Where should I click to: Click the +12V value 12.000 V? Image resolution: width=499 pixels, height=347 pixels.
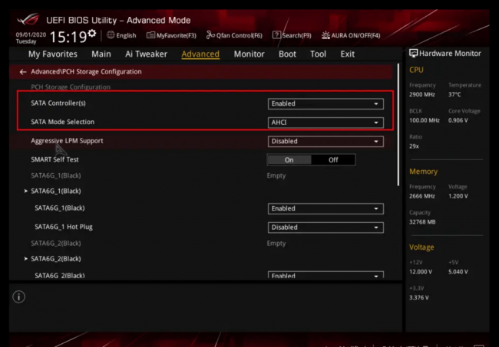(x=421, y=272)
